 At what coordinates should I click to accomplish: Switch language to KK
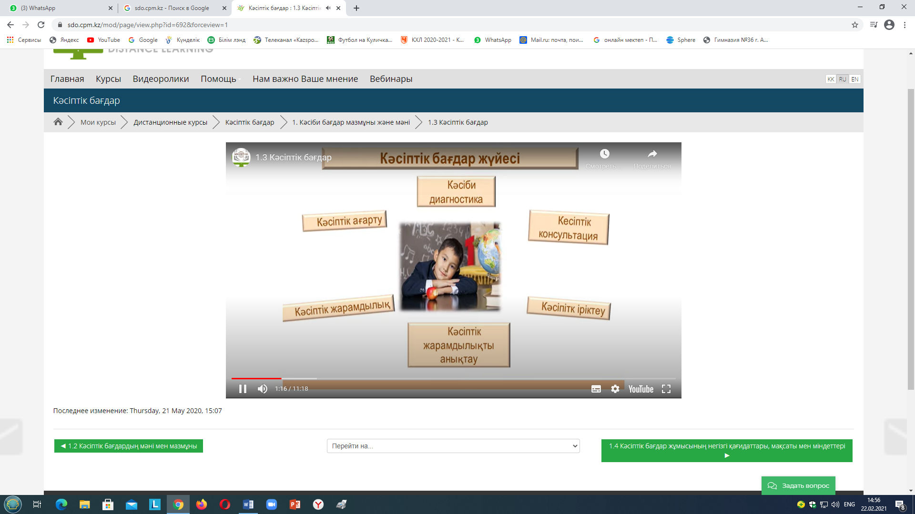tap(831, 79)
